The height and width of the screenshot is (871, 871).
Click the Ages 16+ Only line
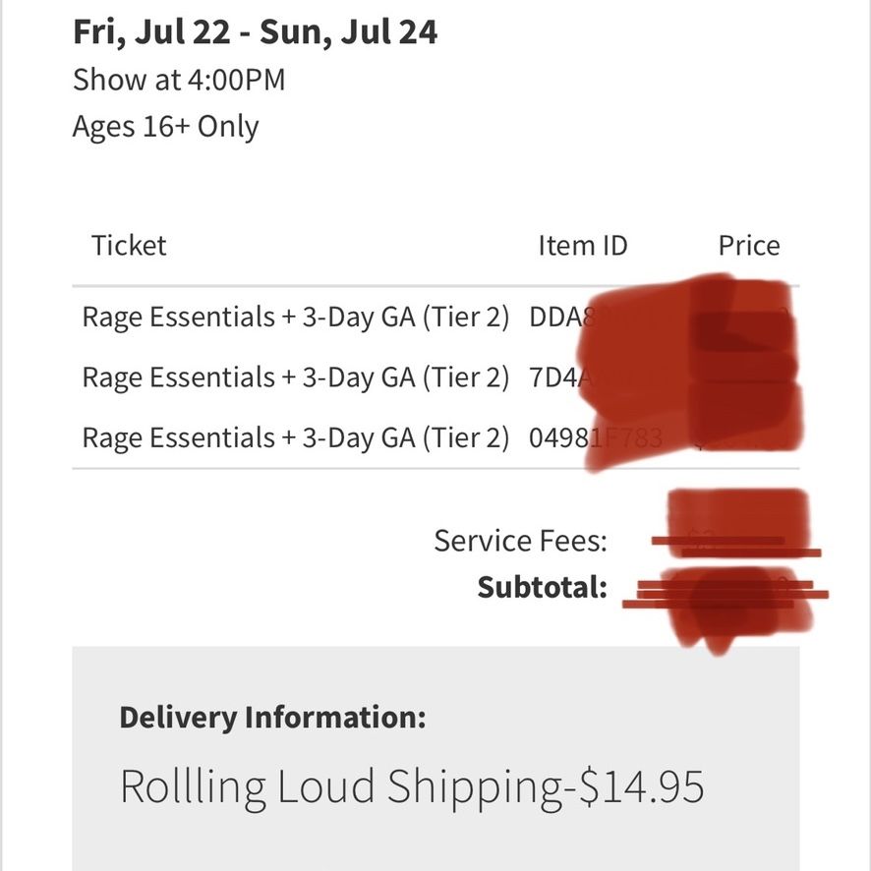[x=165, y=127]
